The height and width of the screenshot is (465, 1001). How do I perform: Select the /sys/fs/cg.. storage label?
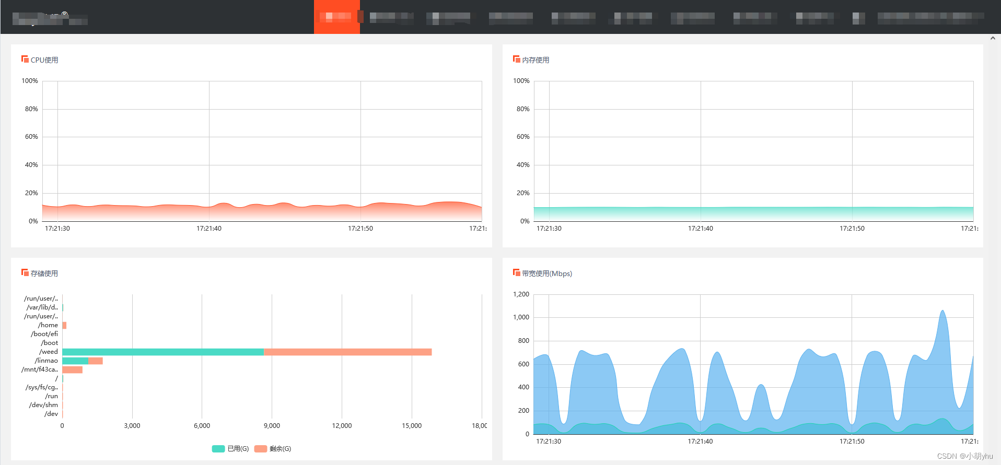[42, 387]
